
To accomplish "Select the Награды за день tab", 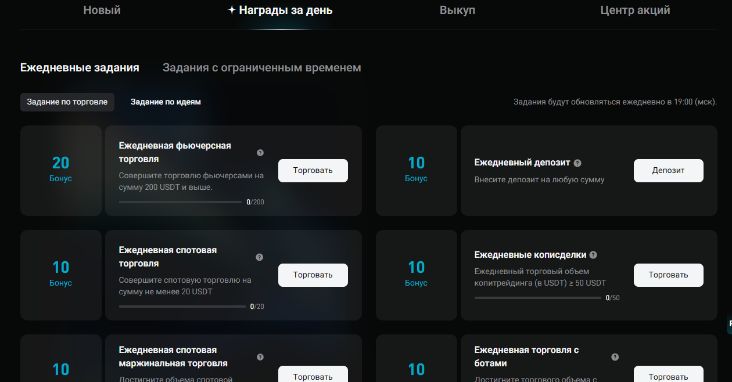I will (x=280, y=10).
